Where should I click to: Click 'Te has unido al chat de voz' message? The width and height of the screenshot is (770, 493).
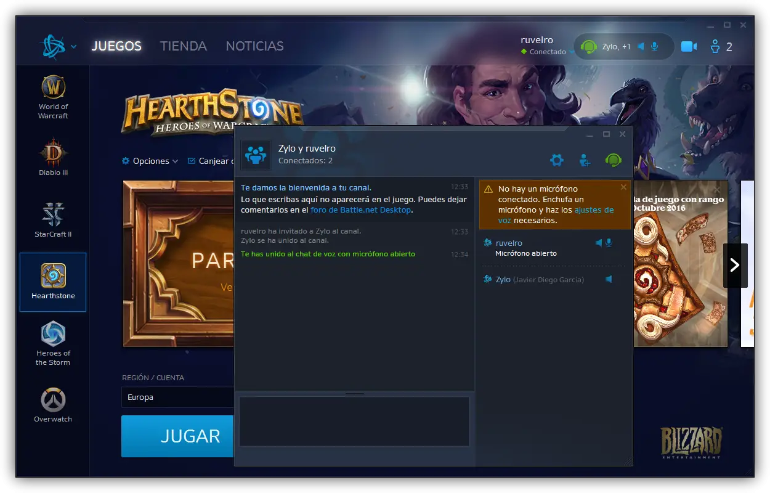(x=328, y=254)
